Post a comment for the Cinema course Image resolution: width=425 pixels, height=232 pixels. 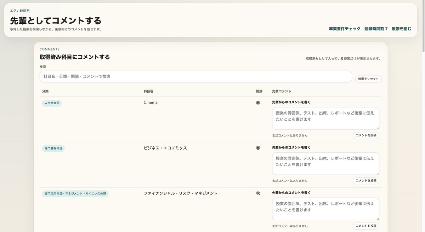365,135
